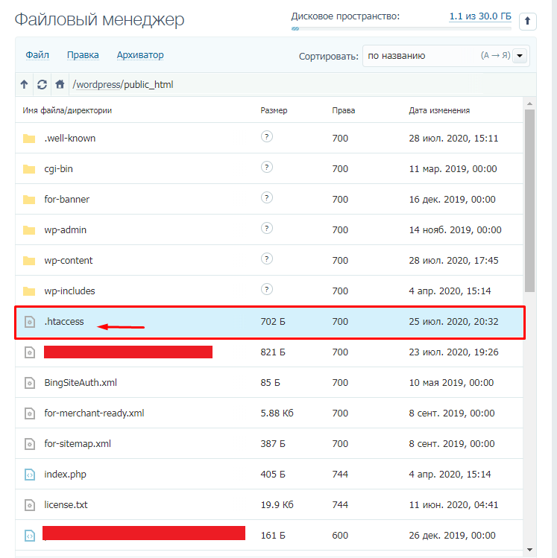
Task: Click size question mark for wp-admin folder
Action: tap(266, 229)
